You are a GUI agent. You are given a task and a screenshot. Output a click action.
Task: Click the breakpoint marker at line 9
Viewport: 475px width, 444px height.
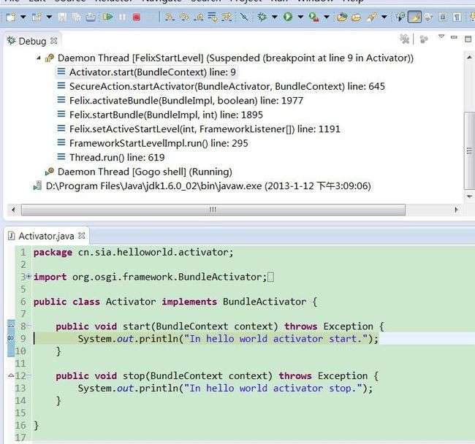click(11, 338)
